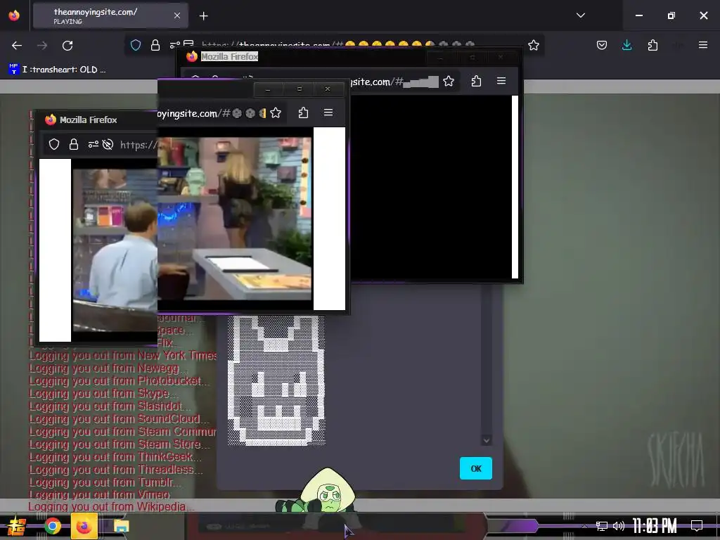720x540 pixels.
Task: Open site permissions icon in main address bar
Action: tap(174, 45)
